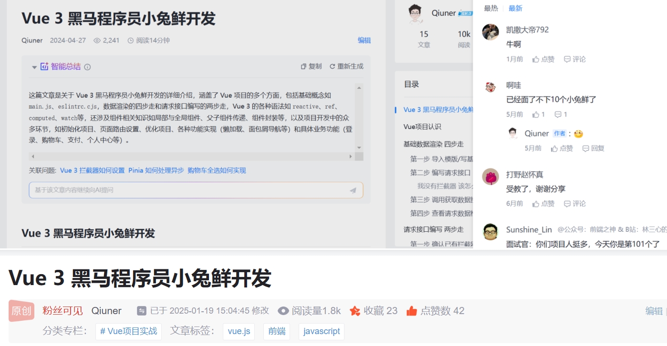Click 回复 under Qiuner's reply
667x346 pixels.
(x=593, y=148)
